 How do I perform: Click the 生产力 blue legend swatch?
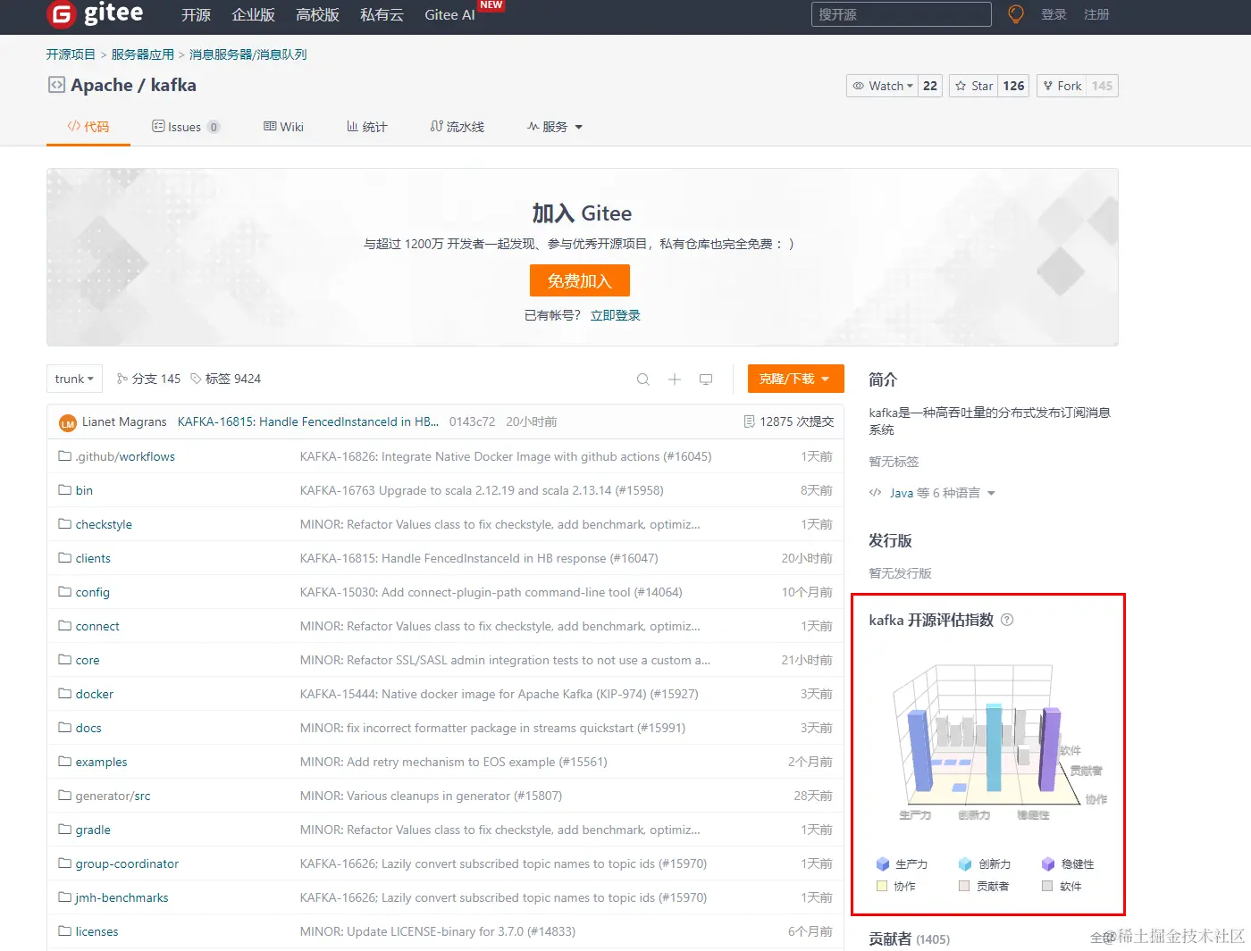click(x=881, y=863)
